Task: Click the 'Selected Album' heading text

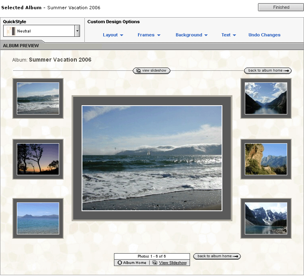Action: (x=21, y=8)
